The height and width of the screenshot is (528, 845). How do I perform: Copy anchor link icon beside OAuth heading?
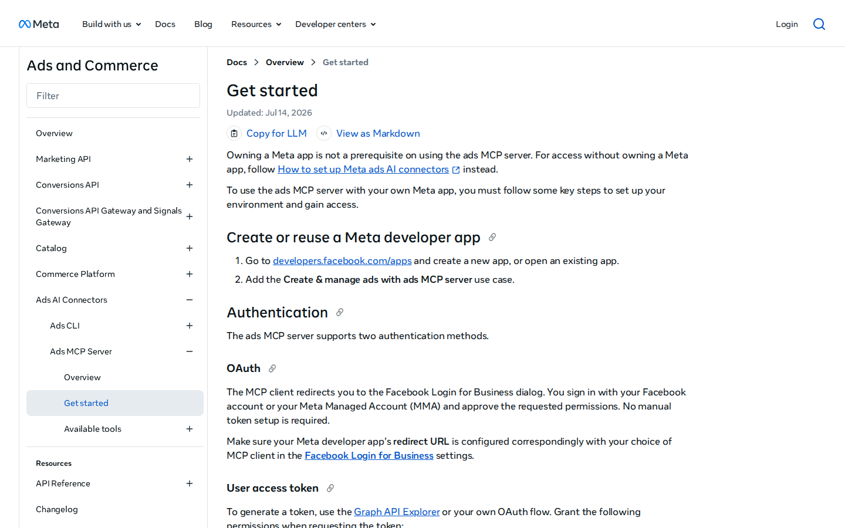point(272,368)
